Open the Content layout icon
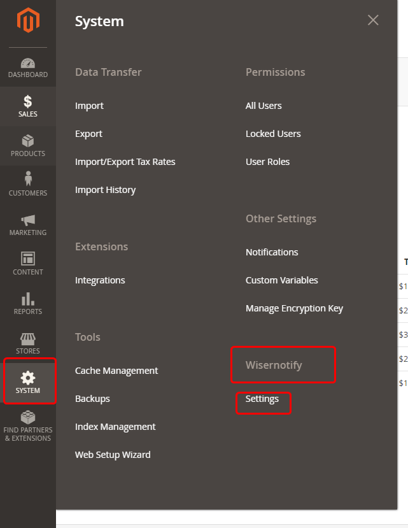 28,259
